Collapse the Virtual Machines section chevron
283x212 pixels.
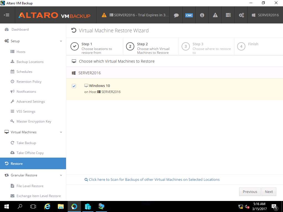61,132
